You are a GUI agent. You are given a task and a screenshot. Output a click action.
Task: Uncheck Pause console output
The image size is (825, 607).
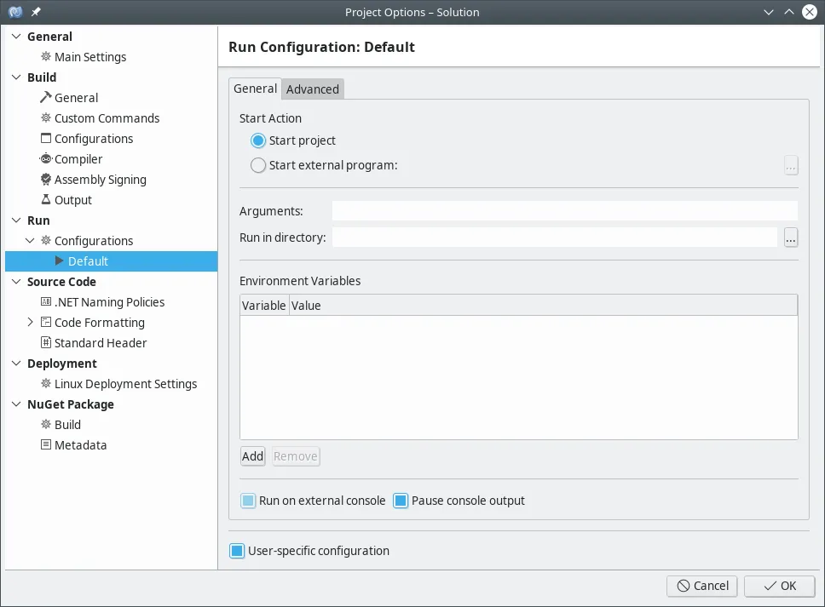(401, 501)
